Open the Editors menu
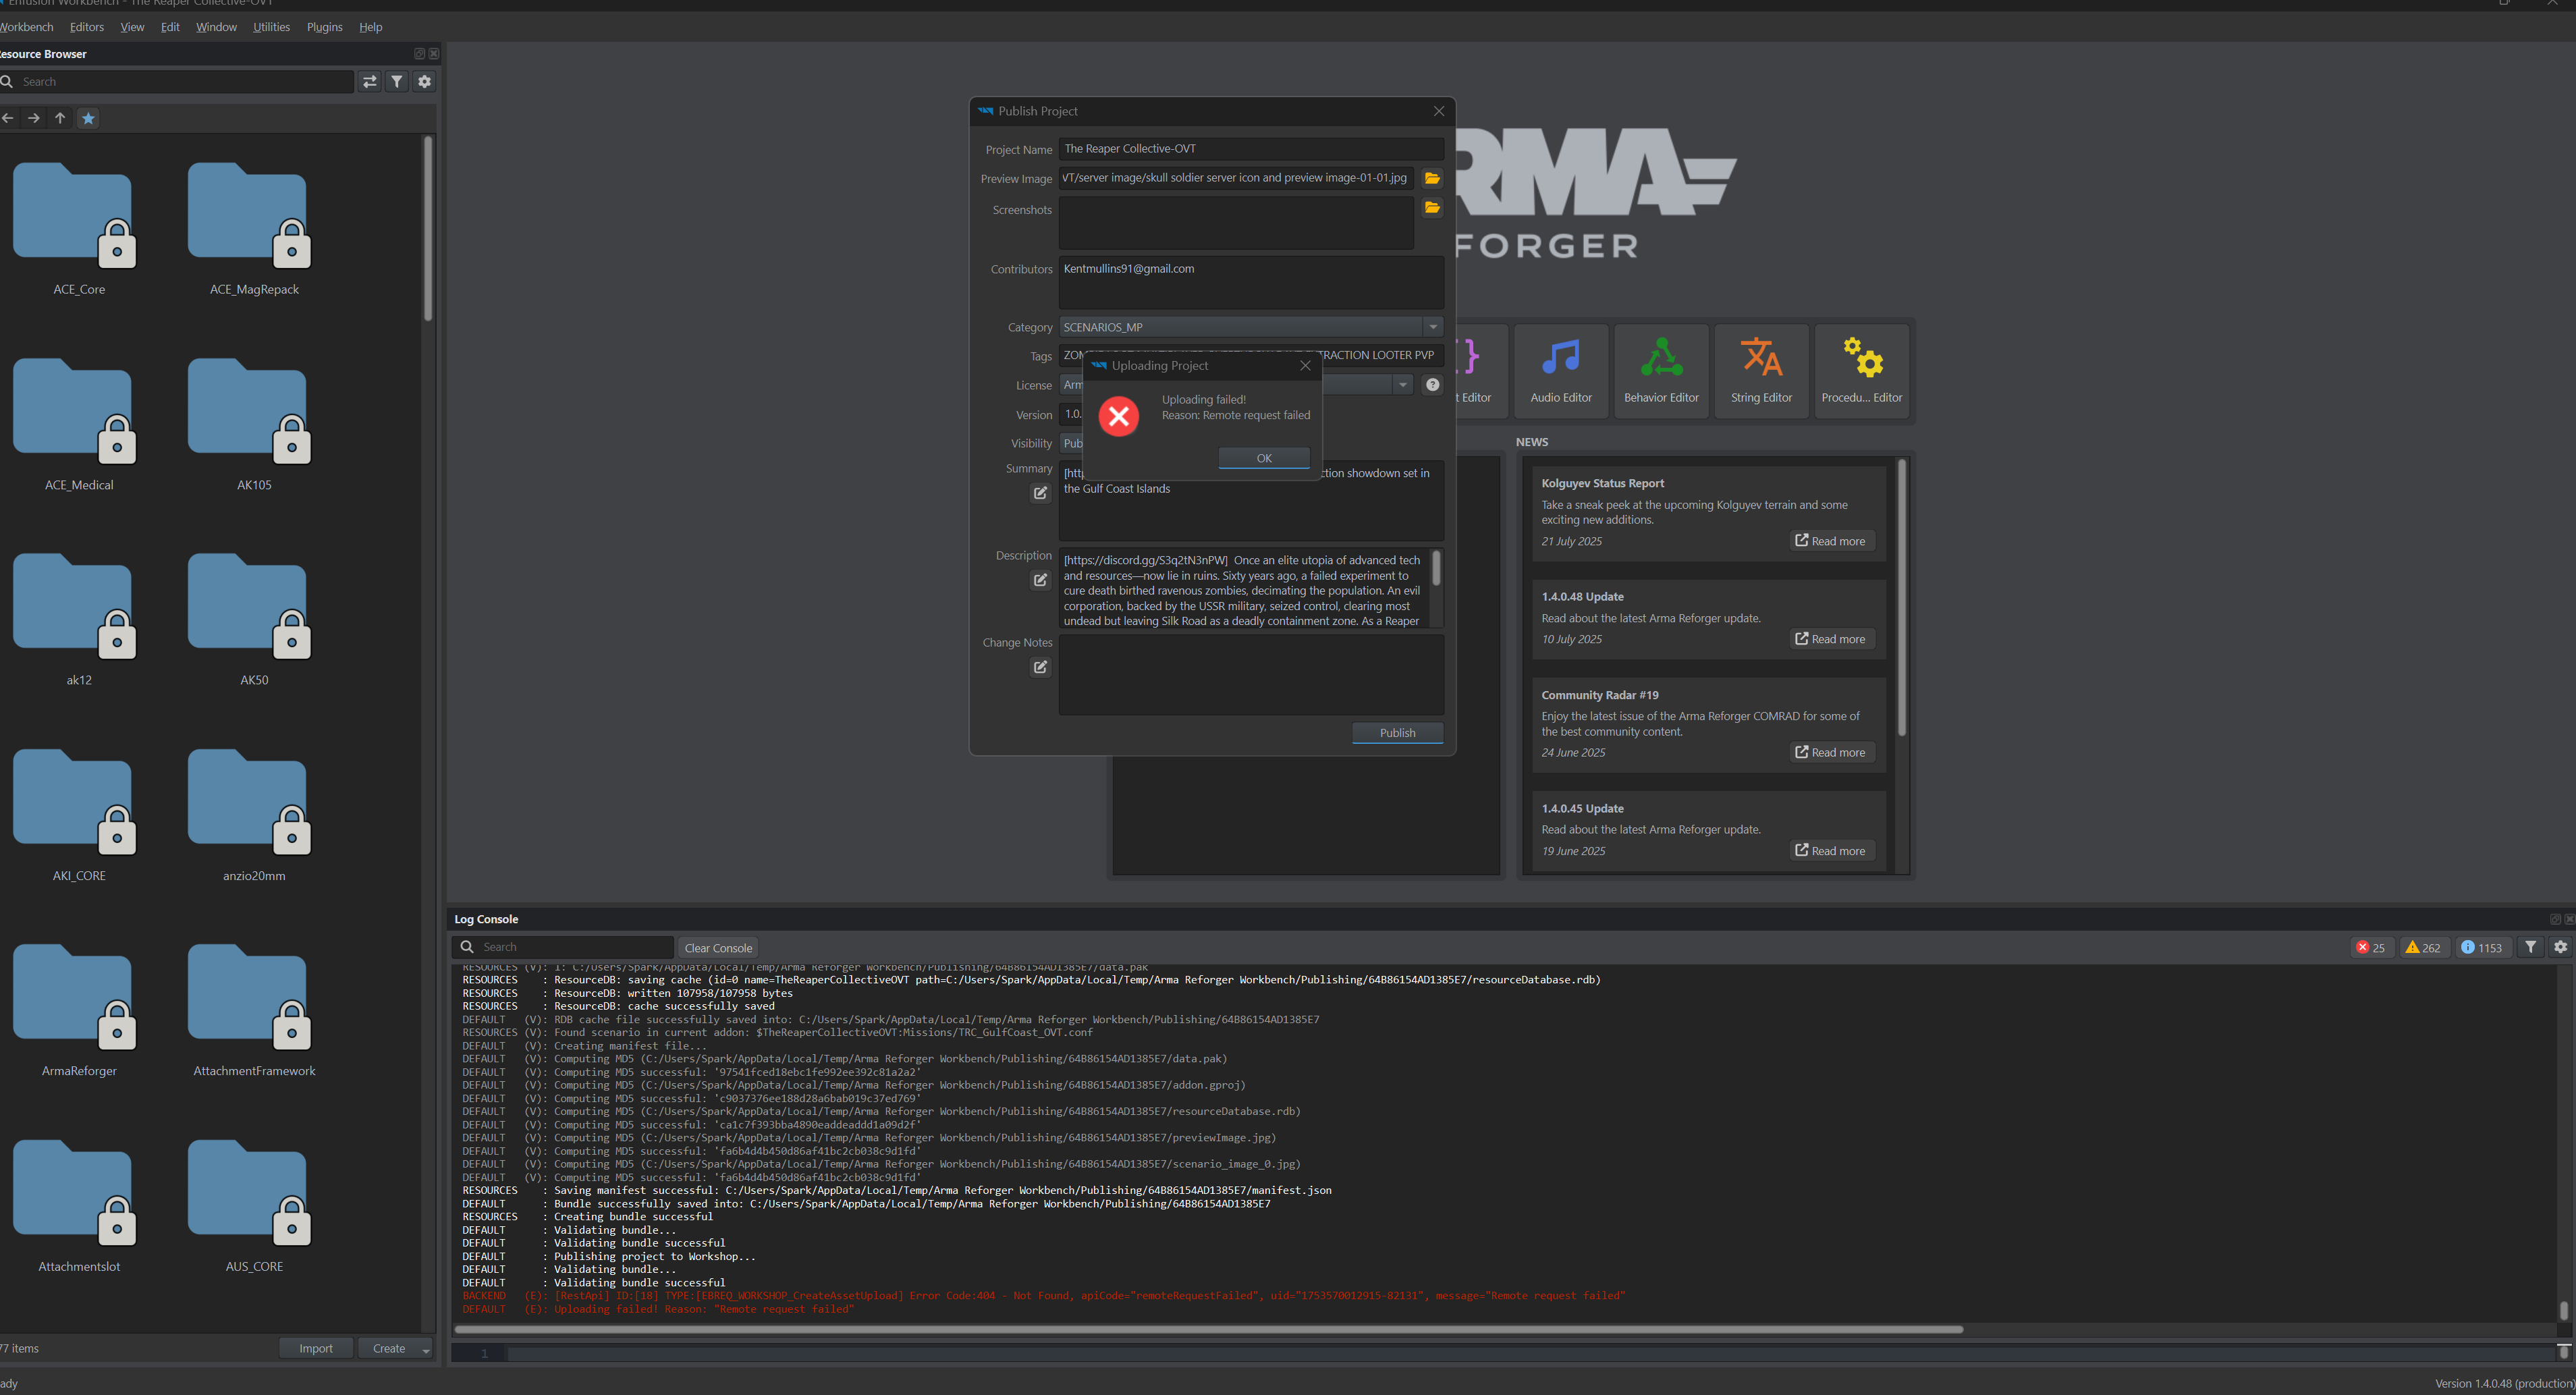 coord(87,27)
